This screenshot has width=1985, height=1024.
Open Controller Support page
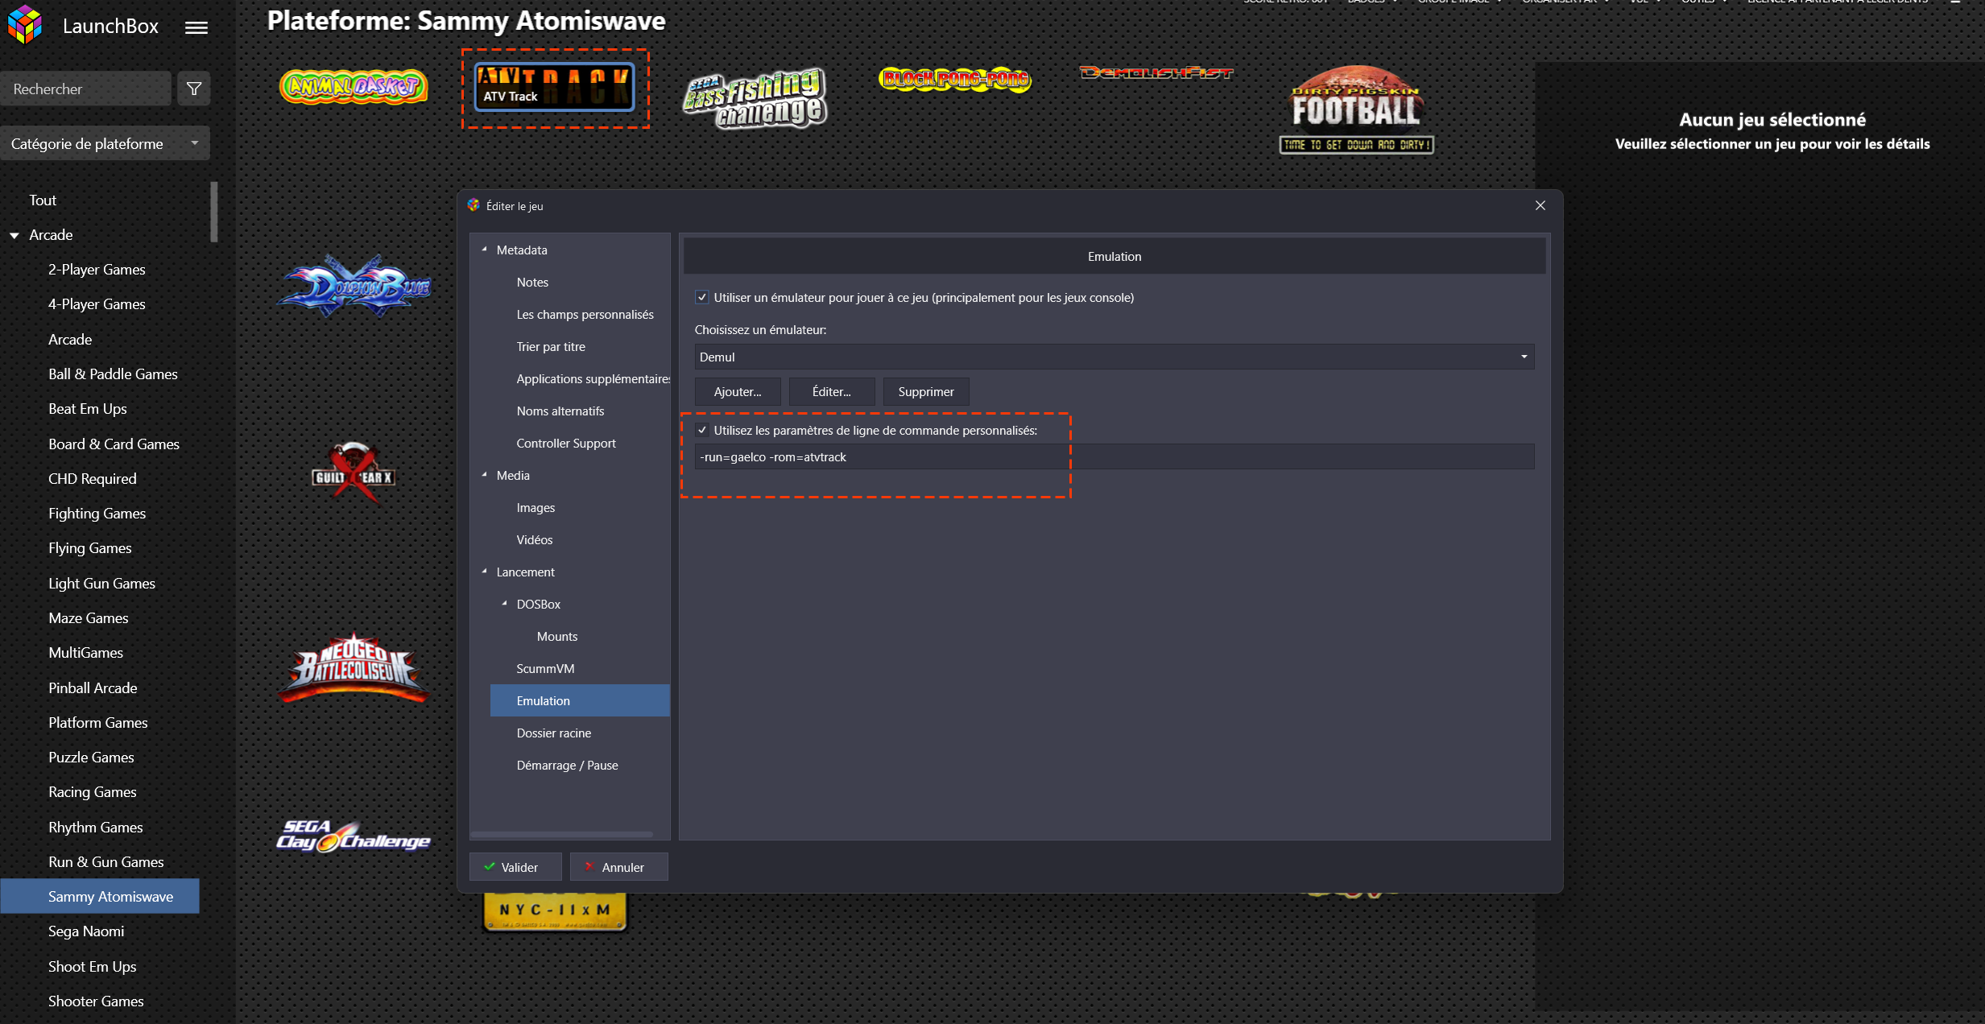[x=566, y=443]
